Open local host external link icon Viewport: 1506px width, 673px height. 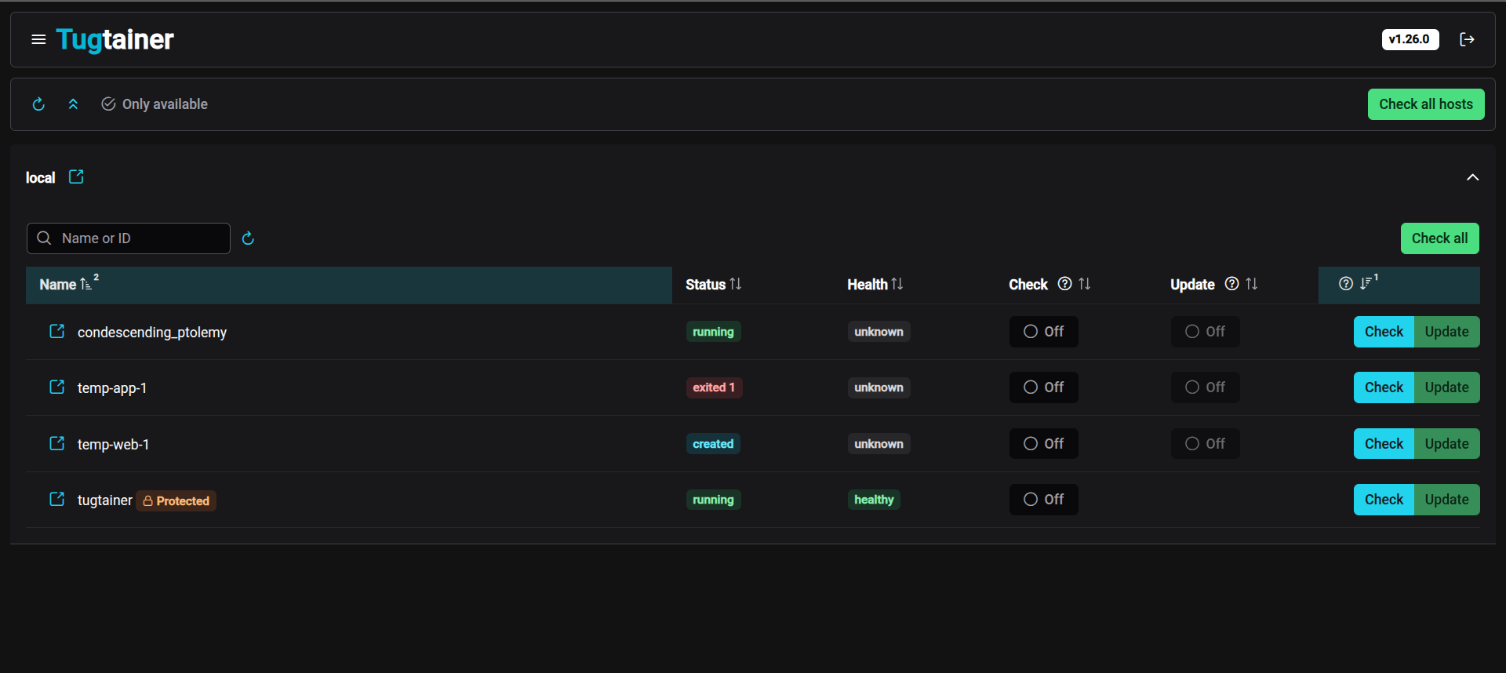click(76, 177)
